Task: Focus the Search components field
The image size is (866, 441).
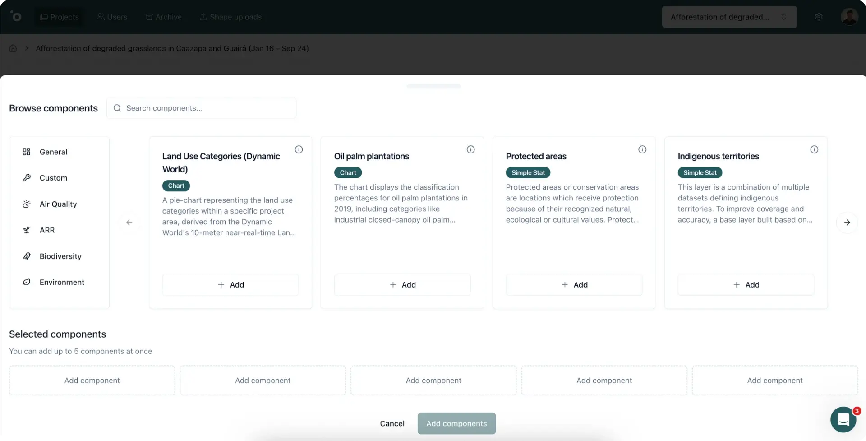Action: [x=207, y=108]
